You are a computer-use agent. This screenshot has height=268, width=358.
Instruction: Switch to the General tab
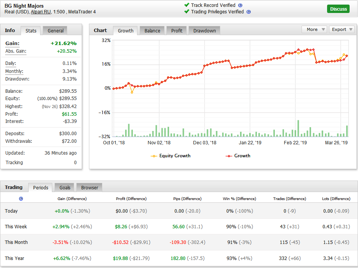click(55, 31)
